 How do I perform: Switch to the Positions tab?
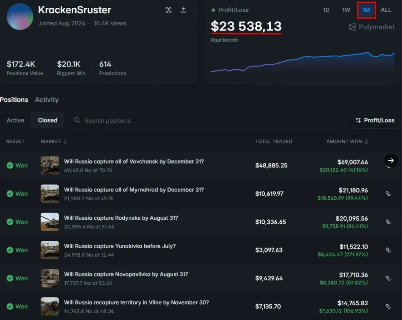pyautogui.click(x=14, y=100)
